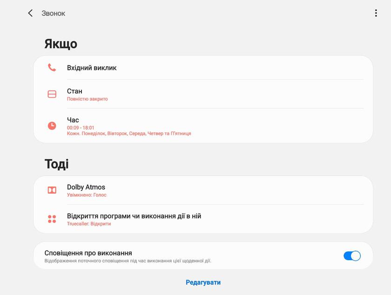391x295 pixels.
Task: Open the Вхідний виклик condition
Action: [92, 68]
